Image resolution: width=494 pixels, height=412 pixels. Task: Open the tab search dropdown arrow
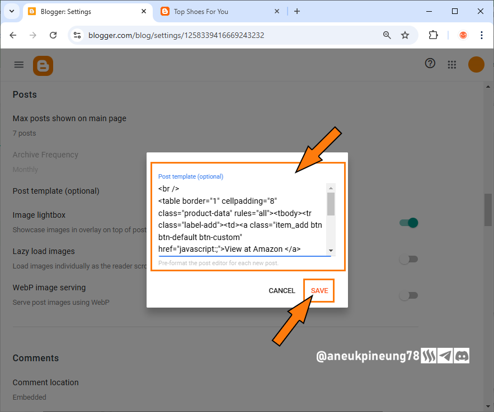[12, 11]
